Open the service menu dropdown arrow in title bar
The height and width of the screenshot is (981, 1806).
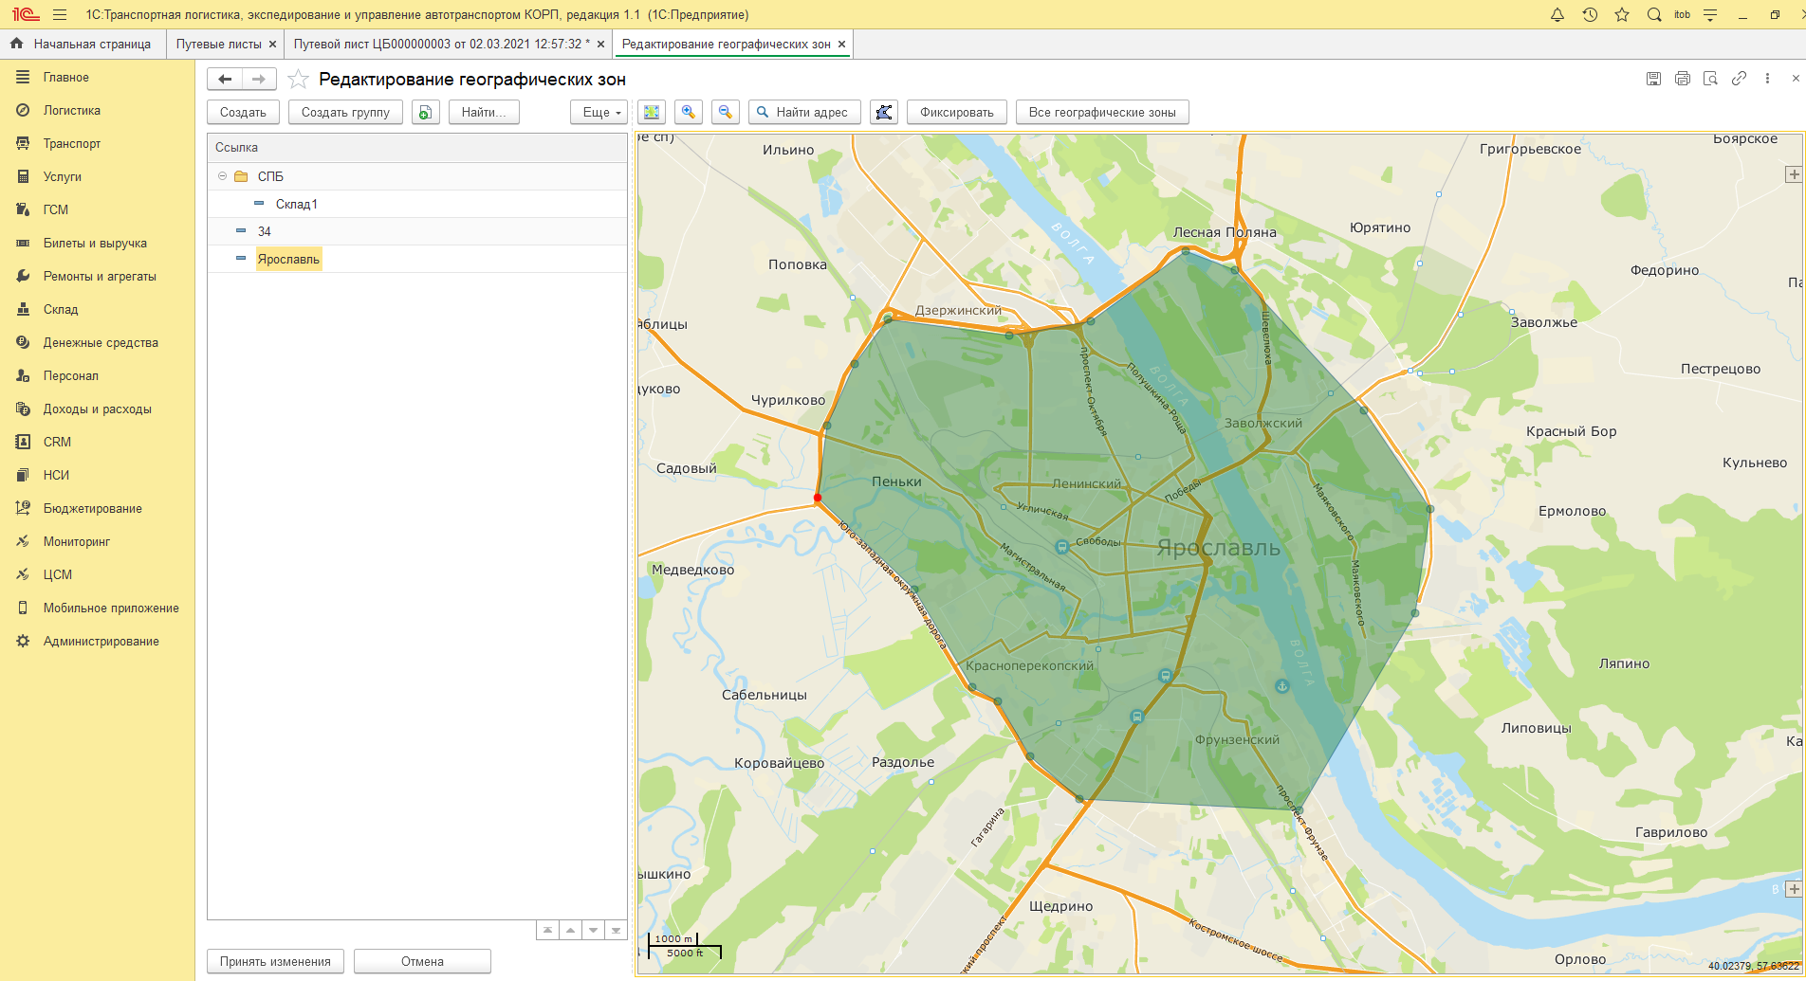coord(1710,14)
